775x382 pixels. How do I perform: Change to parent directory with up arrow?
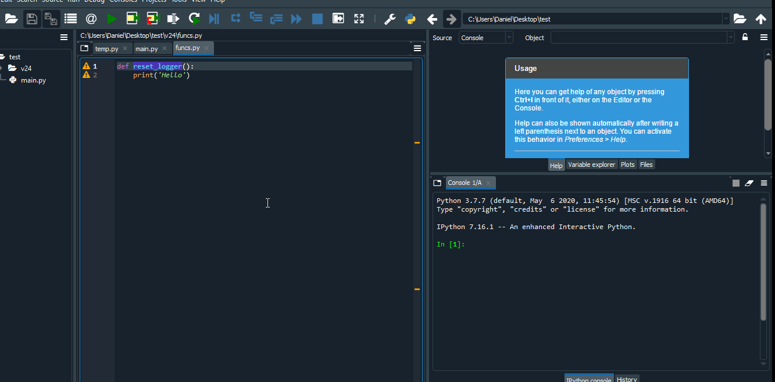click(760, 19)
